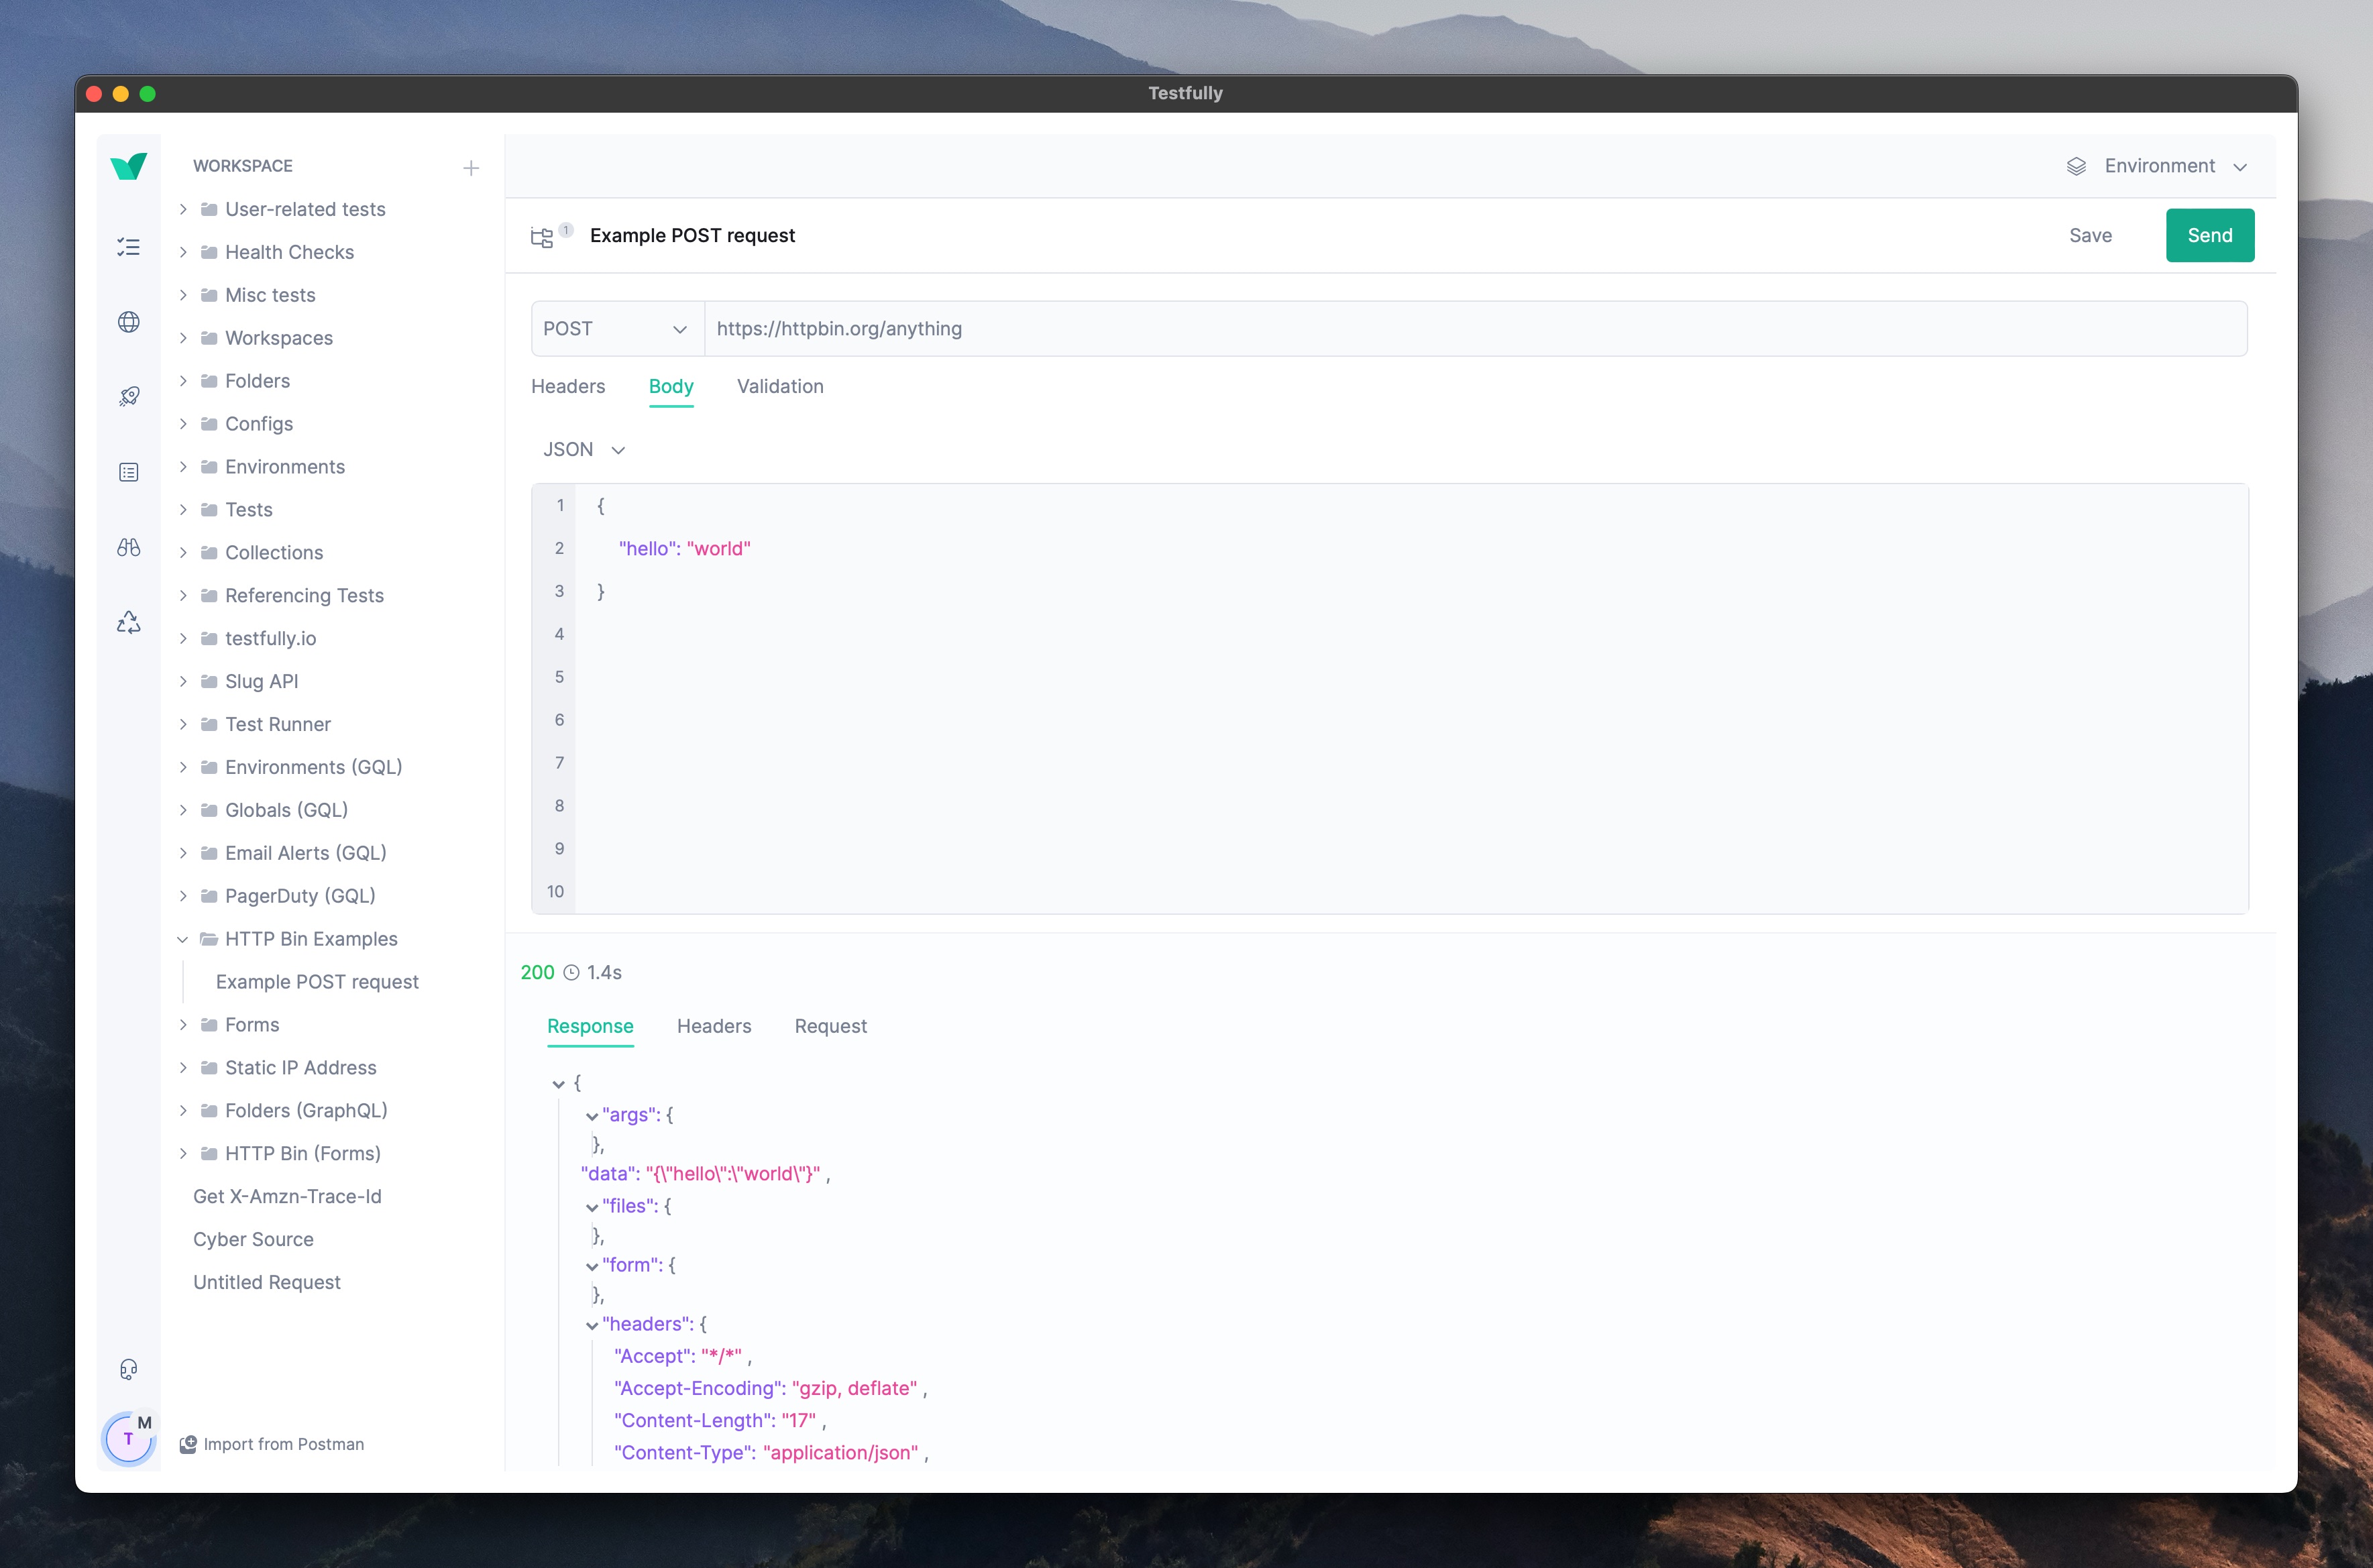Image resolution: width=2373 pixels, height=1568 pixels.
Task: Switch to the request Headers tab
Action: (x=568, y=387)
